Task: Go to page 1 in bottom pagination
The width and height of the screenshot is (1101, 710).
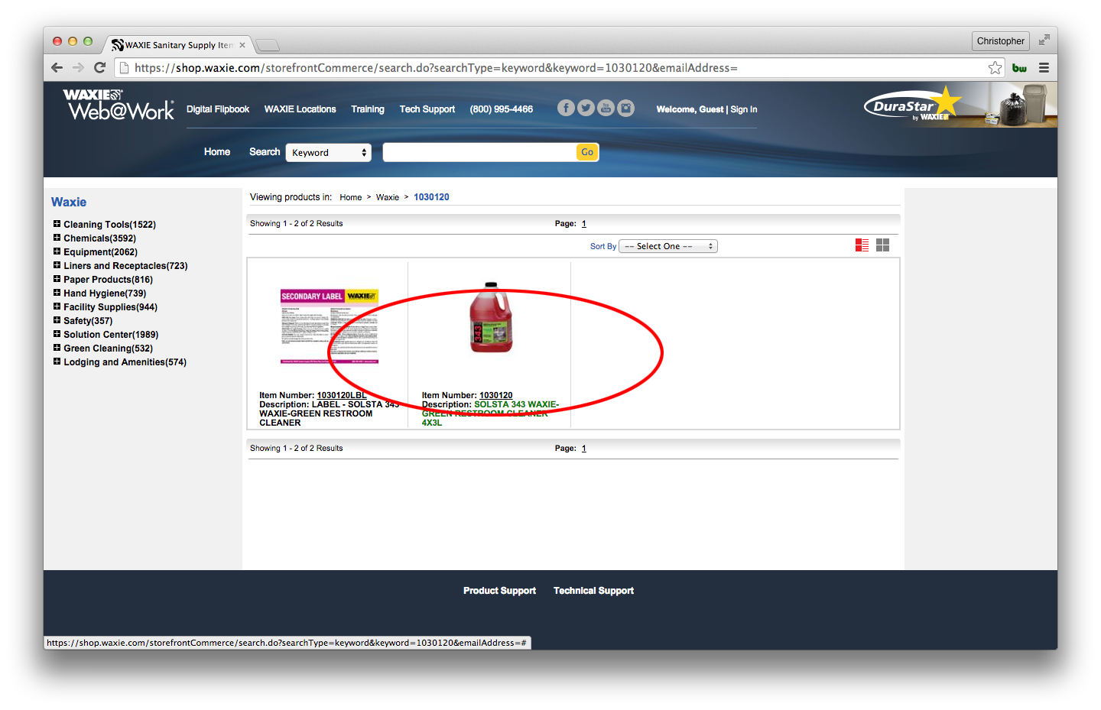Action: click(584, 449)
